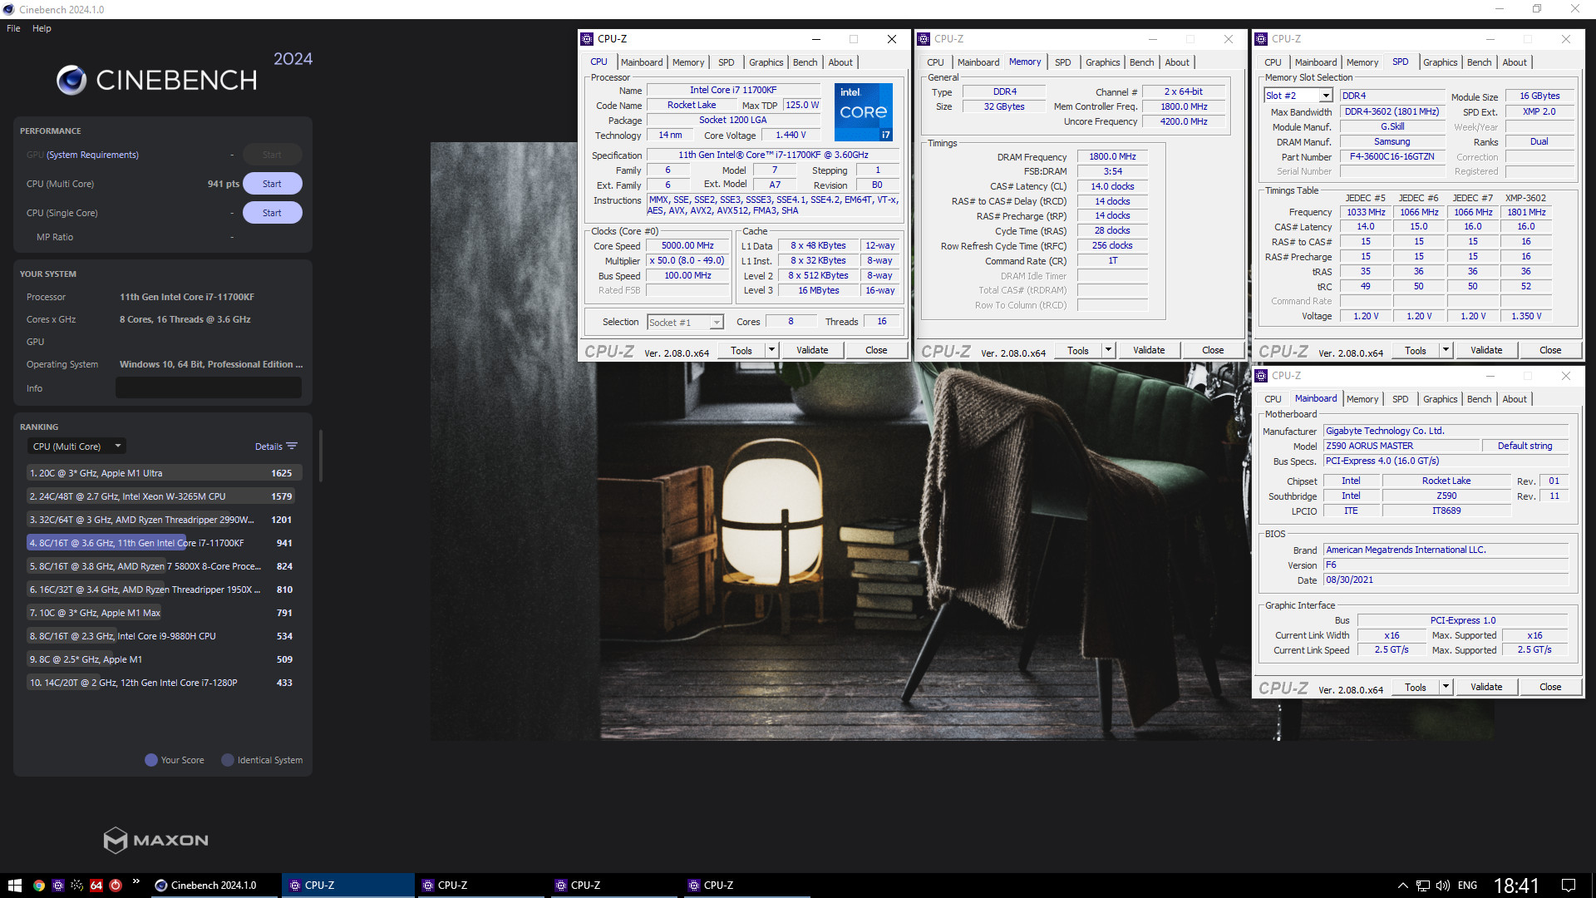
Task: Click the red power icon in taskbar
Action: pyautogui.click(x=116, y=886)
